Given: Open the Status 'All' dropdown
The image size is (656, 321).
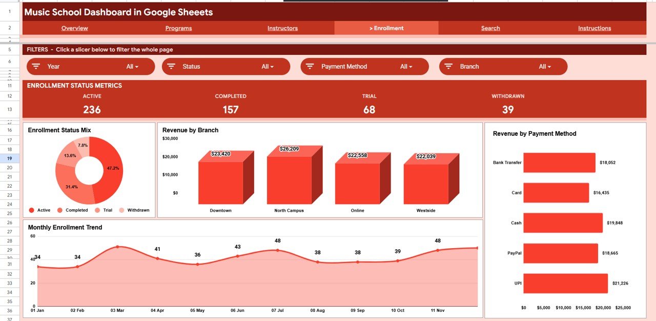Looking at the screenshot, I should (268, 67).
